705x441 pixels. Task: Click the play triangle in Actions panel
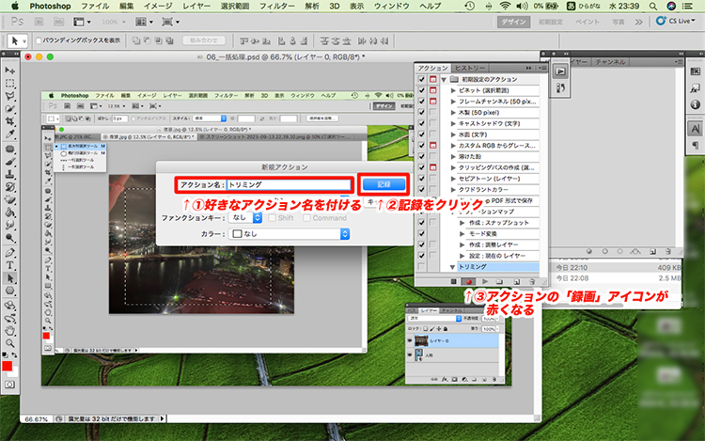(485, 281)
